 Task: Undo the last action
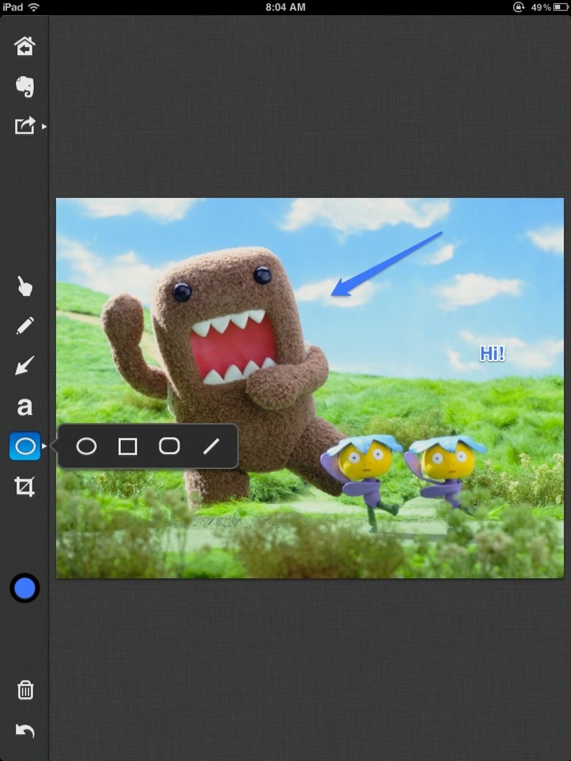click(25, 730)
